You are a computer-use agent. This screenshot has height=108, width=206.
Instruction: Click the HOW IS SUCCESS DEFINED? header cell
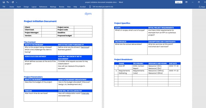point(40,58)
